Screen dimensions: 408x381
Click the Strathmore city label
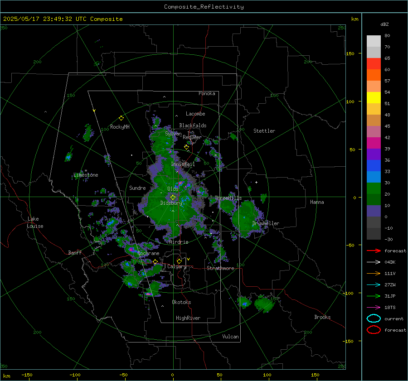[x=221, y=268]
